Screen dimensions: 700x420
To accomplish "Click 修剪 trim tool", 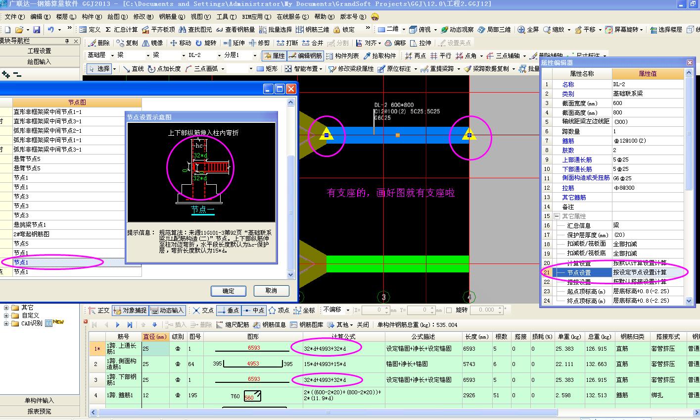I will pos(260,43).
